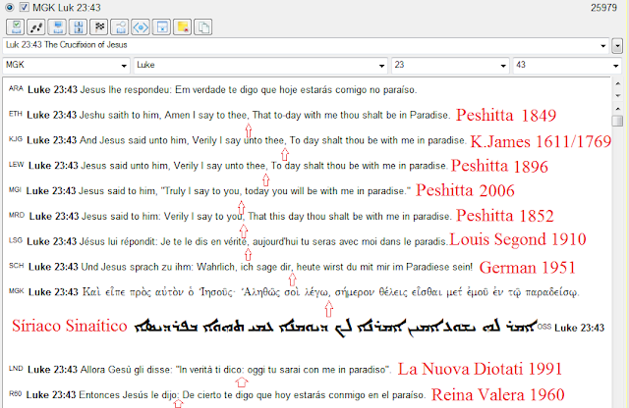Viewport: 629px width, 408px height.
Task: Click the German verse 'Und Jesus sprach zu ihm'
Action: [x=277, y=267]
